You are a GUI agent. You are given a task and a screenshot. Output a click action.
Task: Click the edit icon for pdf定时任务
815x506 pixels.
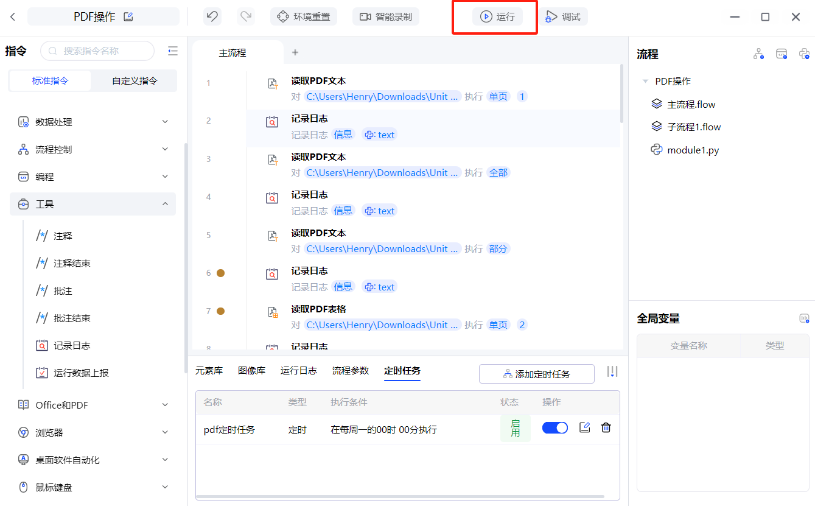585,427
